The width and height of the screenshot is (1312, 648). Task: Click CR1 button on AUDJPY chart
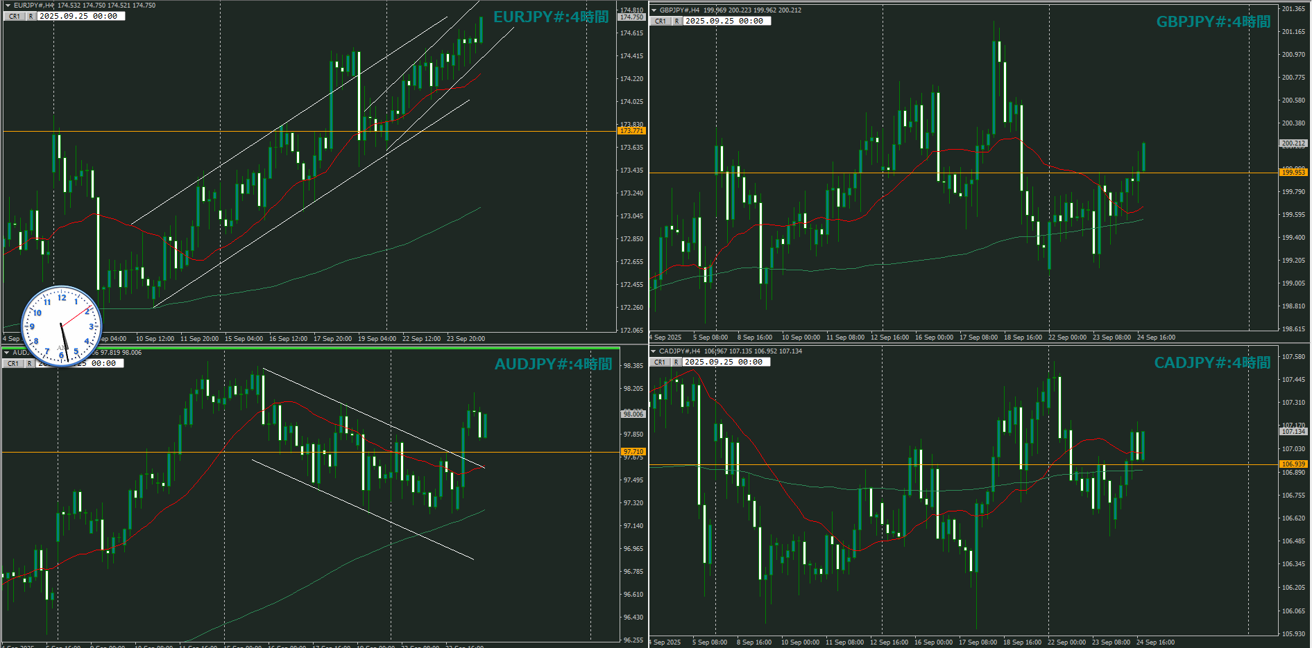click(x=13, y=364)
